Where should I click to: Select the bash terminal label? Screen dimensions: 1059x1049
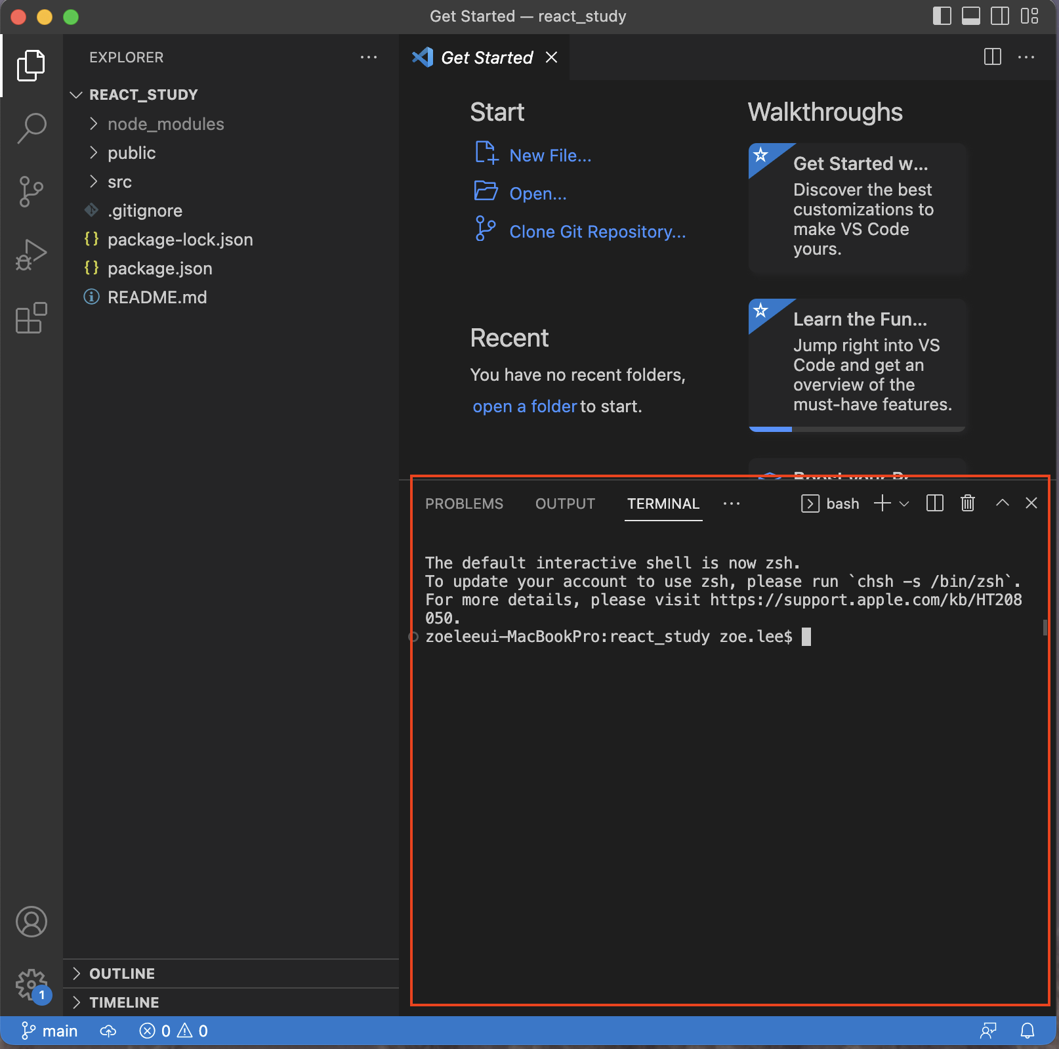830,503
